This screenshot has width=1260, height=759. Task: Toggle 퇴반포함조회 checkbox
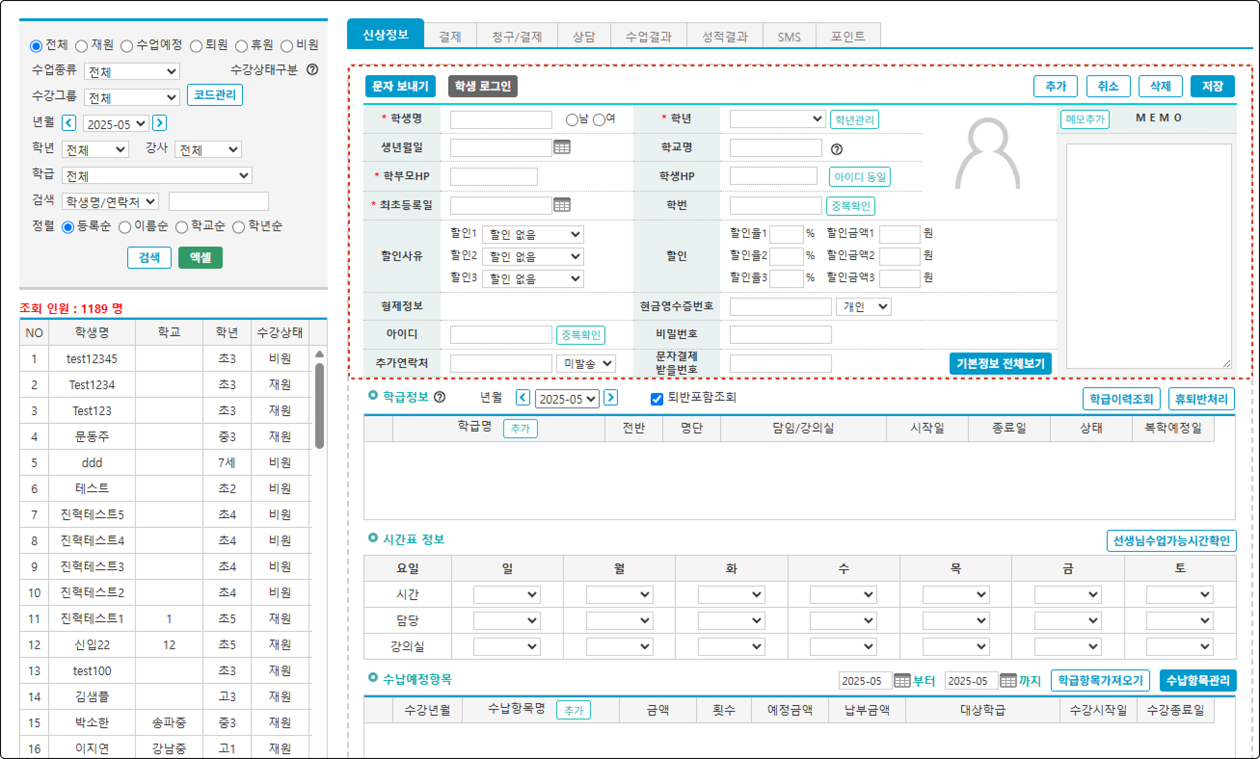657,399
